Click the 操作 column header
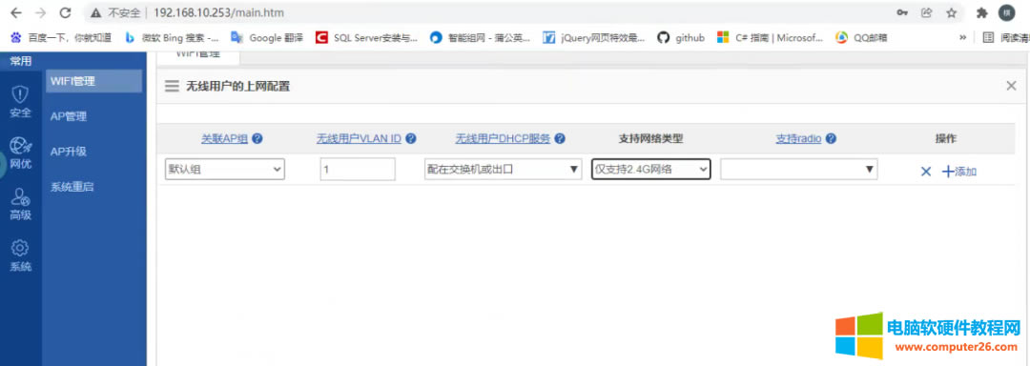 pos(946,138)
